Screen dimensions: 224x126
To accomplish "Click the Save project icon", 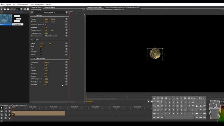I will point(8,9).
